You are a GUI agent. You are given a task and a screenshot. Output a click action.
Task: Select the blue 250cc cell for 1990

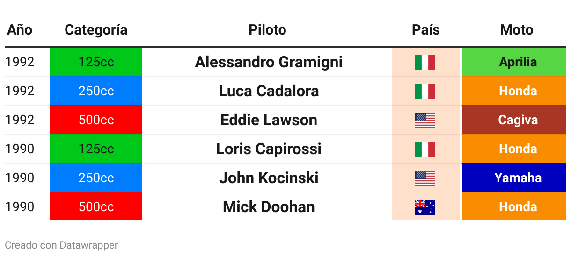(x=96, y=178)
